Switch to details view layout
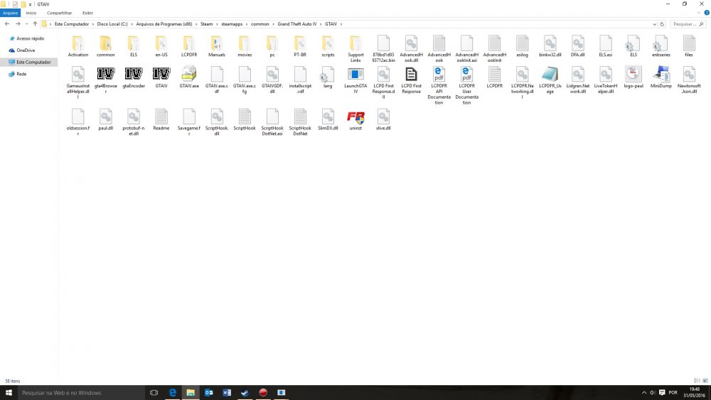Image resolution: width=711 pixels, height=400 pixels. 697,381
